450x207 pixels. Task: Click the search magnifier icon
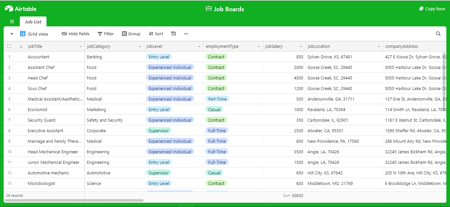click(438, 34)
